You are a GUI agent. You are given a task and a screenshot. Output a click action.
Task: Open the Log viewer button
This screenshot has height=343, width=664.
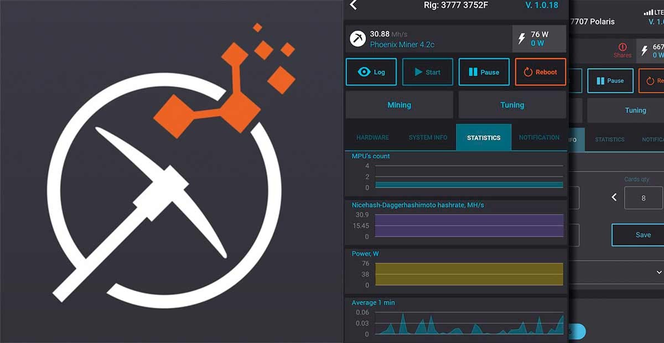(371, 72)
